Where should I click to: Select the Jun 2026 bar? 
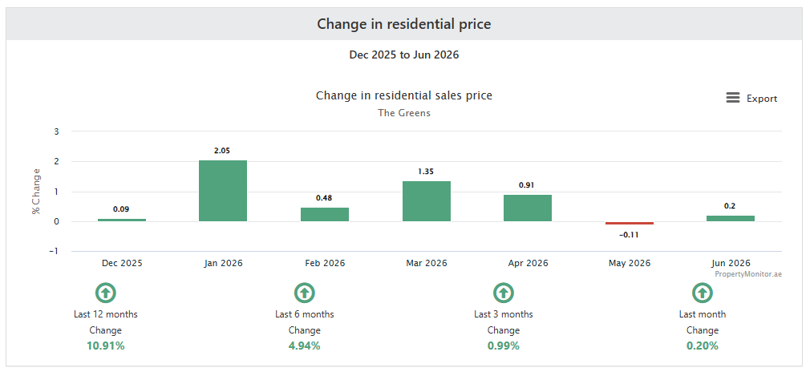pyautogui.click(x=731, y=219)
